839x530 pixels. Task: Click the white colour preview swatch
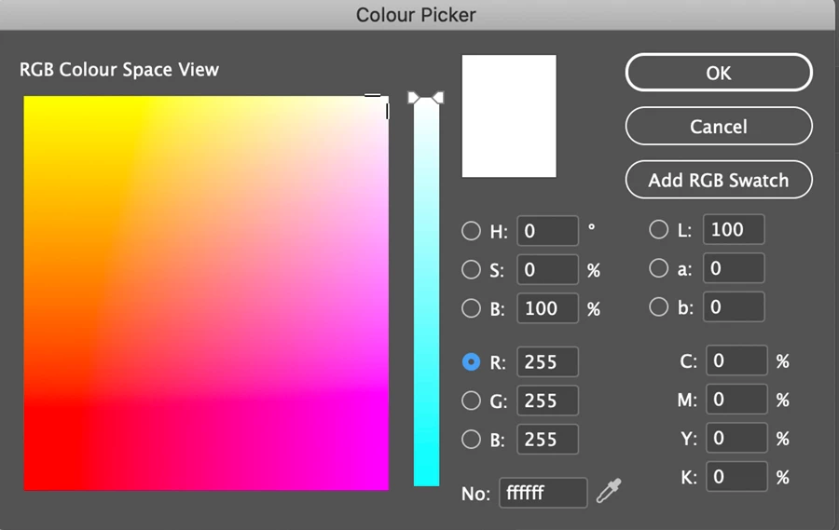pos(509,116)
